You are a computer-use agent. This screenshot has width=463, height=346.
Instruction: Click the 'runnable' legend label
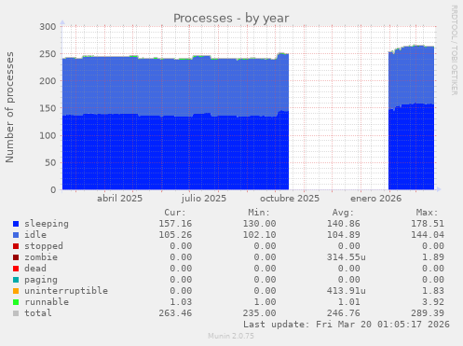click(x=47, y=302)
